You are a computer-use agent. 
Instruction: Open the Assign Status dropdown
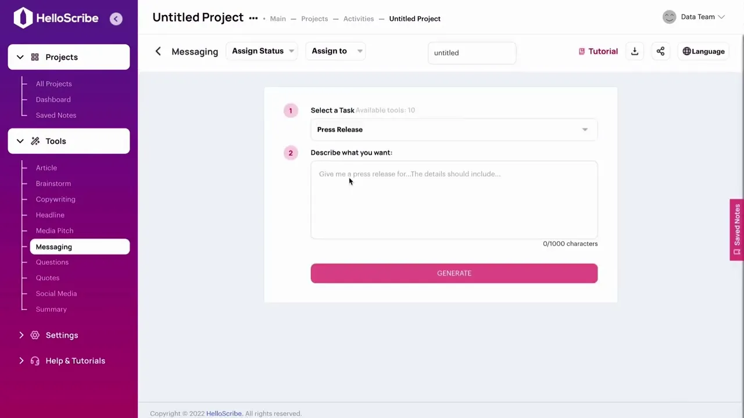coord(262,51)
